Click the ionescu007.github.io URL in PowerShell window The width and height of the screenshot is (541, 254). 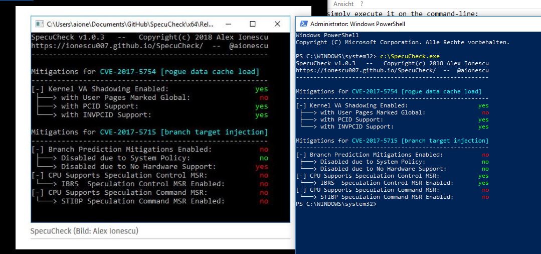click(366, 70)
